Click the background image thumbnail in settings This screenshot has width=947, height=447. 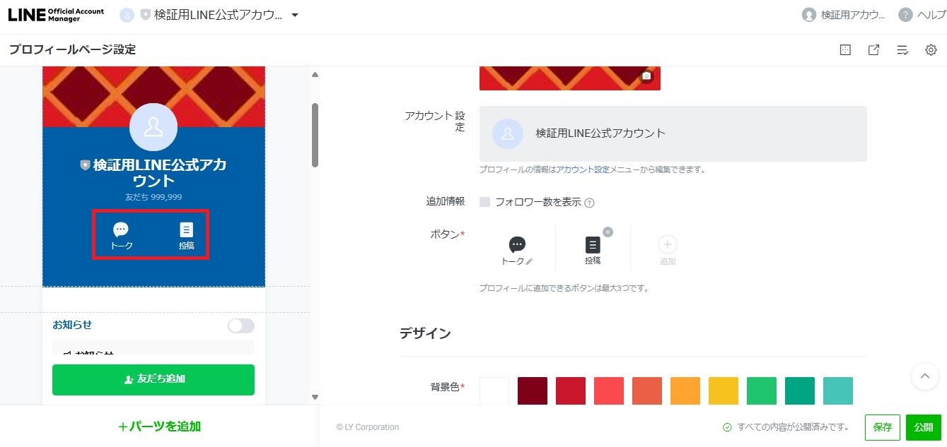(570, 78)
